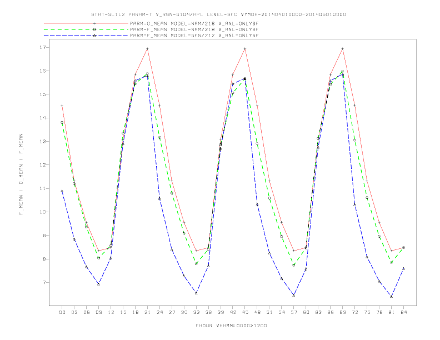Click the y-axis tick label 15
Viewport: 440px width, 340px height.
pos(43,94)
